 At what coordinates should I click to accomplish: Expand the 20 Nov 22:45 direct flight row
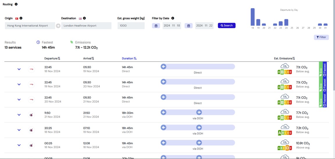pyautogui.click(x=19, y=99)
